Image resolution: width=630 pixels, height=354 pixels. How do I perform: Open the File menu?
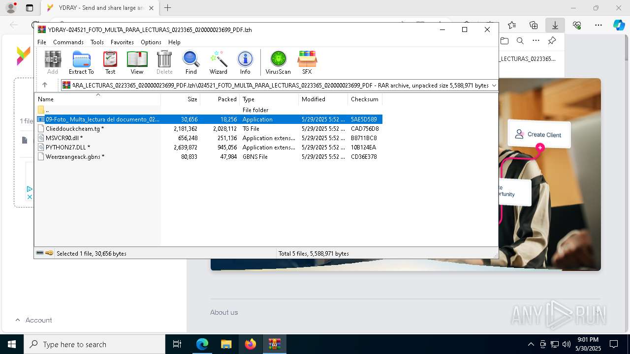(42, 42)
